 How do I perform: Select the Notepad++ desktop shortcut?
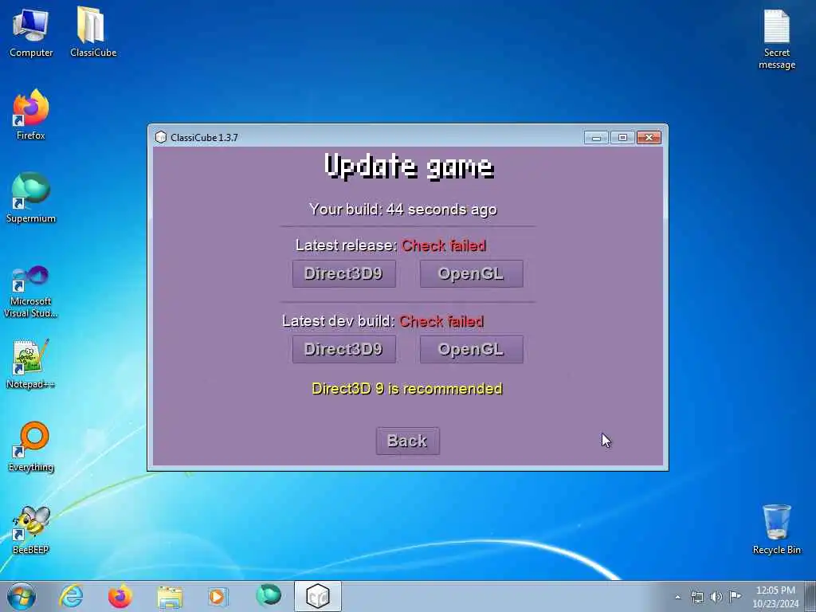tap(31, 364)
